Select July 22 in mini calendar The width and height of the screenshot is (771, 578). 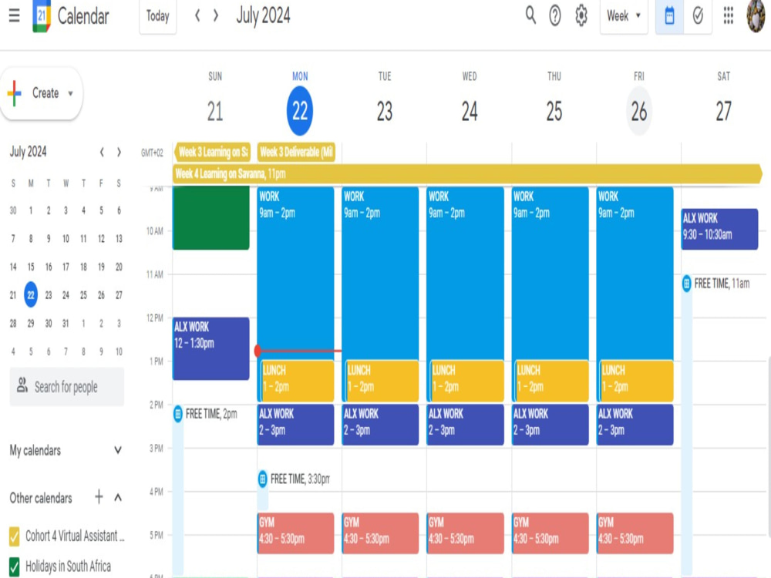(x=31, y=295)
